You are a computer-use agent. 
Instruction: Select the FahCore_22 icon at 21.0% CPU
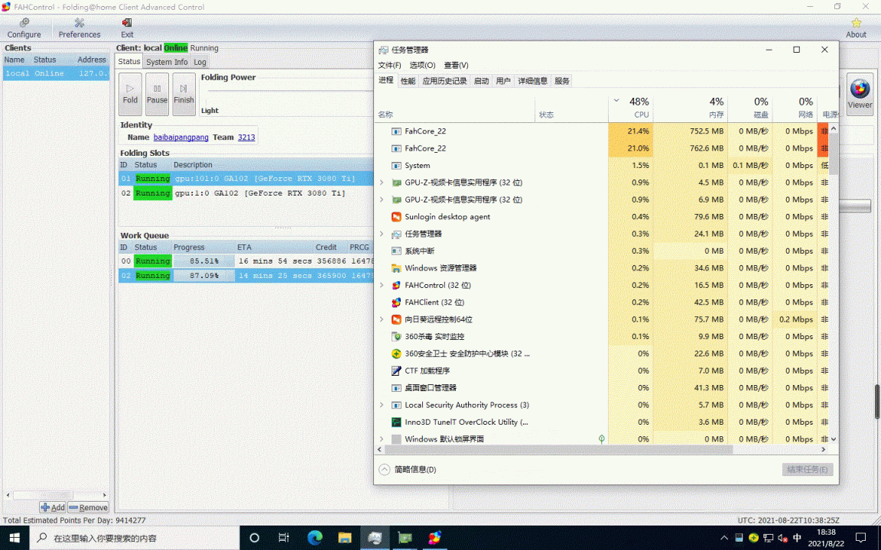396,148
